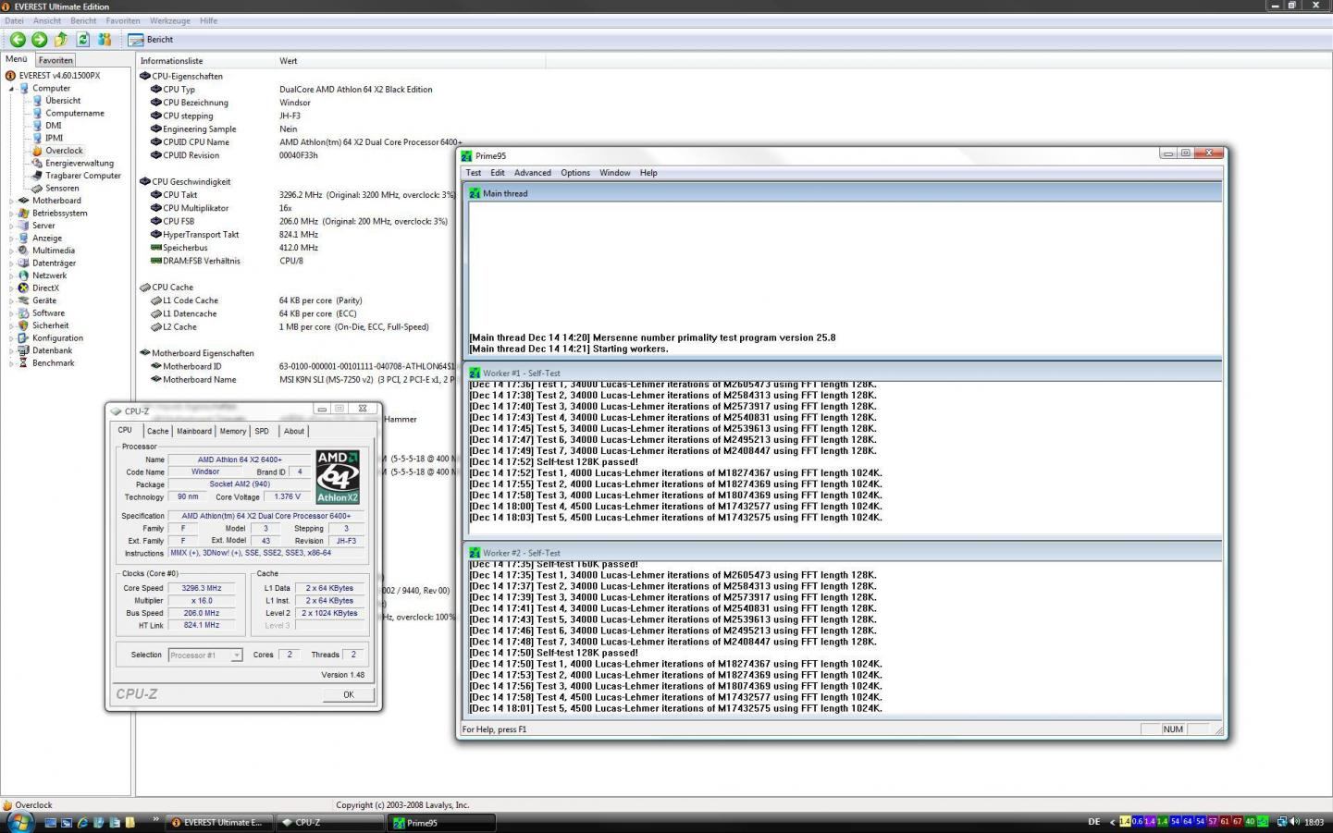Select the Benchmark hourglass tree item
The image size is (1333, 833).
click(53, 363)
